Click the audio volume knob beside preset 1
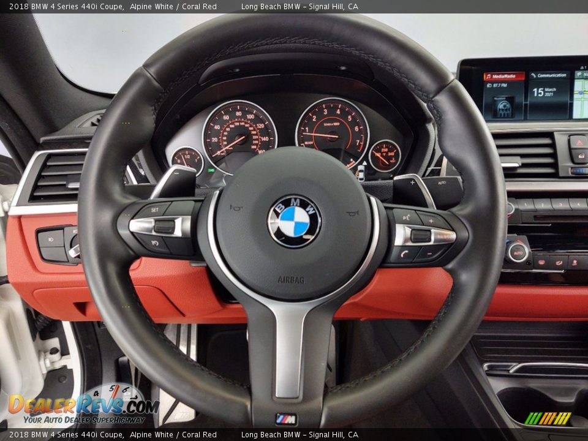Viewport: 588px width, 441px height. 510,208
